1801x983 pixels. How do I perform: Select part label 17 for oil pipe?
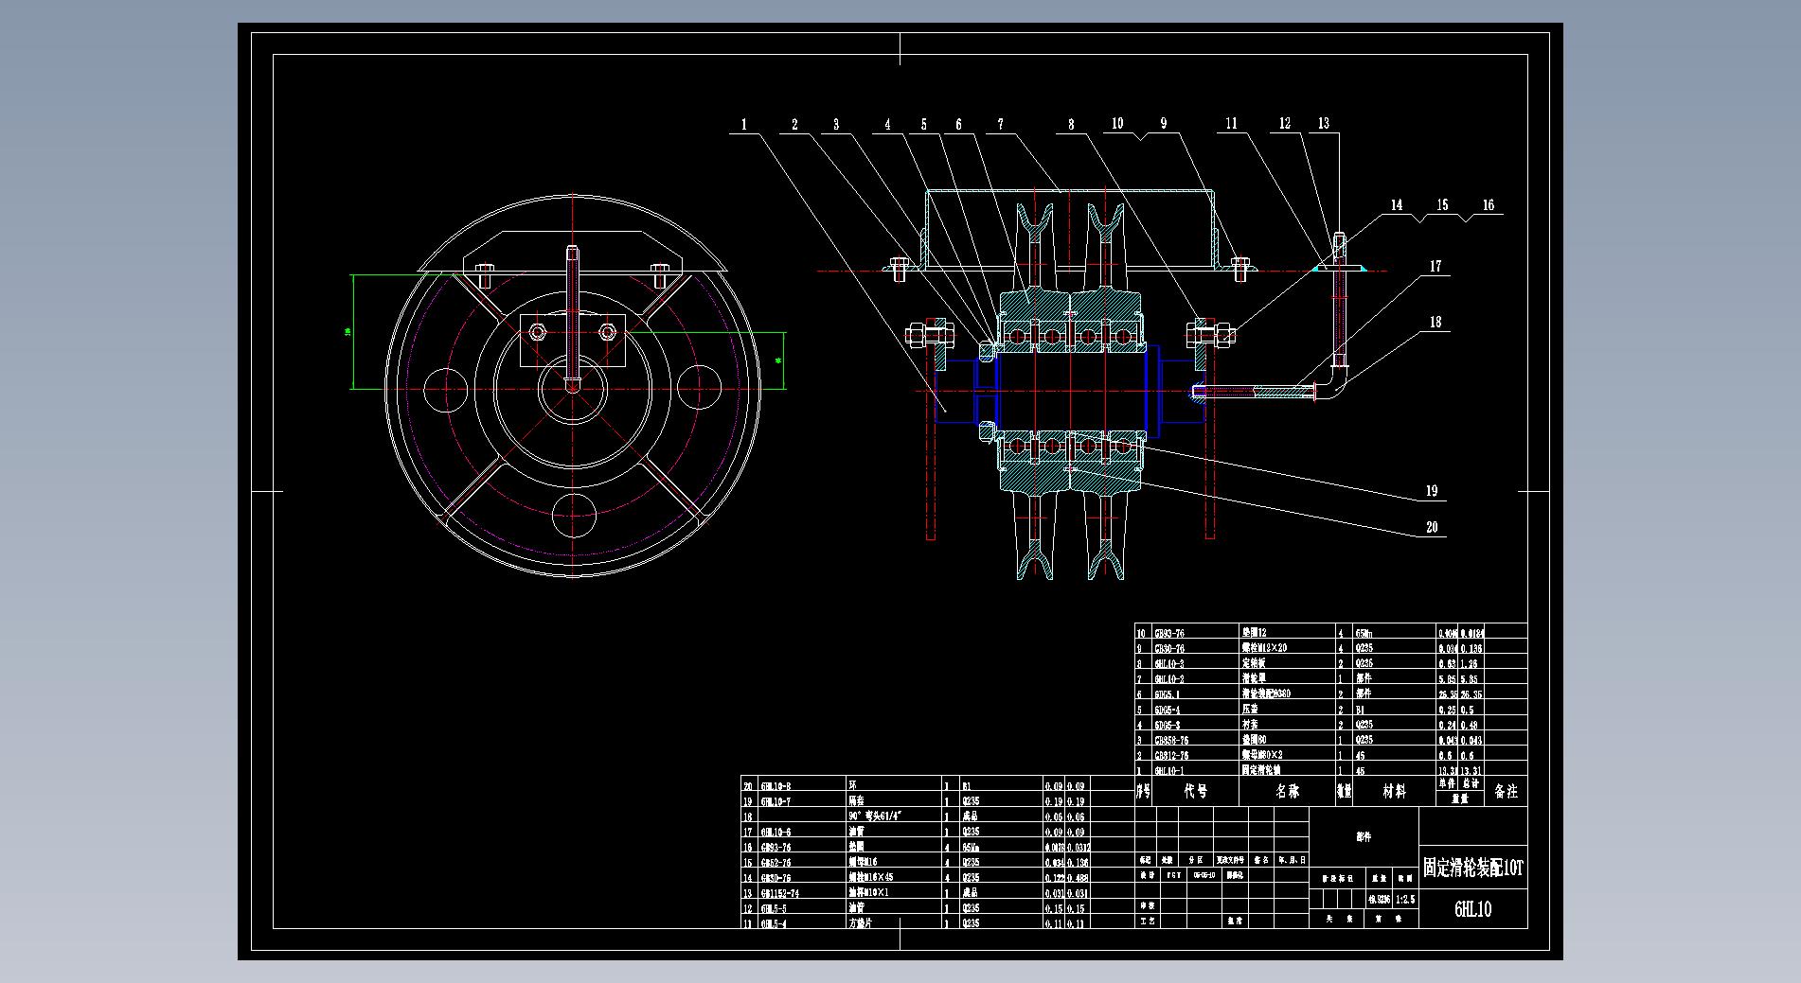1435,267
